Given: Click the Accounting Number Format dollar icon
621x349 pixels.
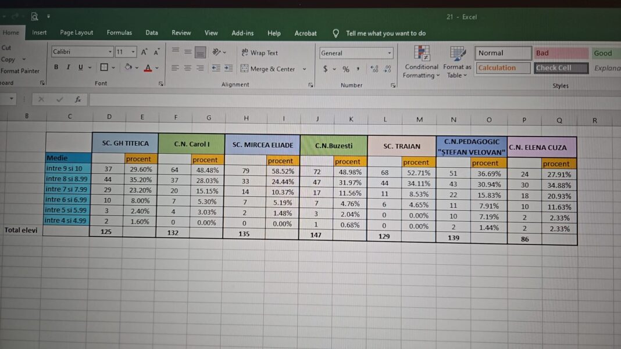Looking at the screenshot, I should coord(326,69).
